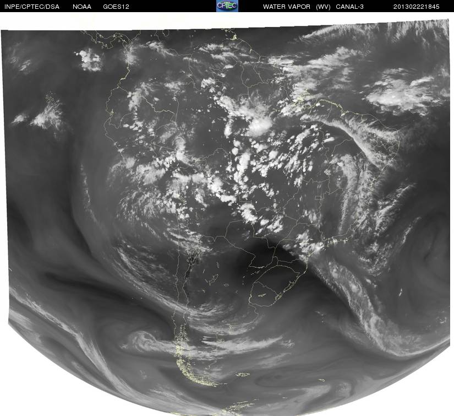Click the NOAA label in the header

coord(82,7)
